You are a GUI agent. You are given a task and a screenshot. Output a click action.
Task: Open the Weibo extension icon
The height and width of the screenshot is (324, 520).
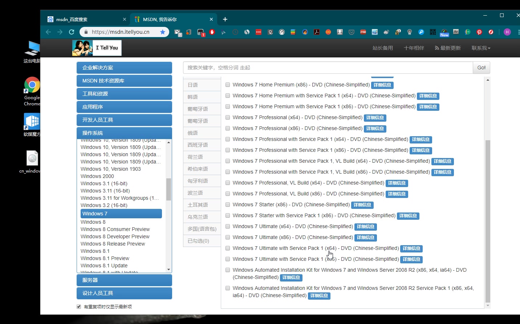386,32
